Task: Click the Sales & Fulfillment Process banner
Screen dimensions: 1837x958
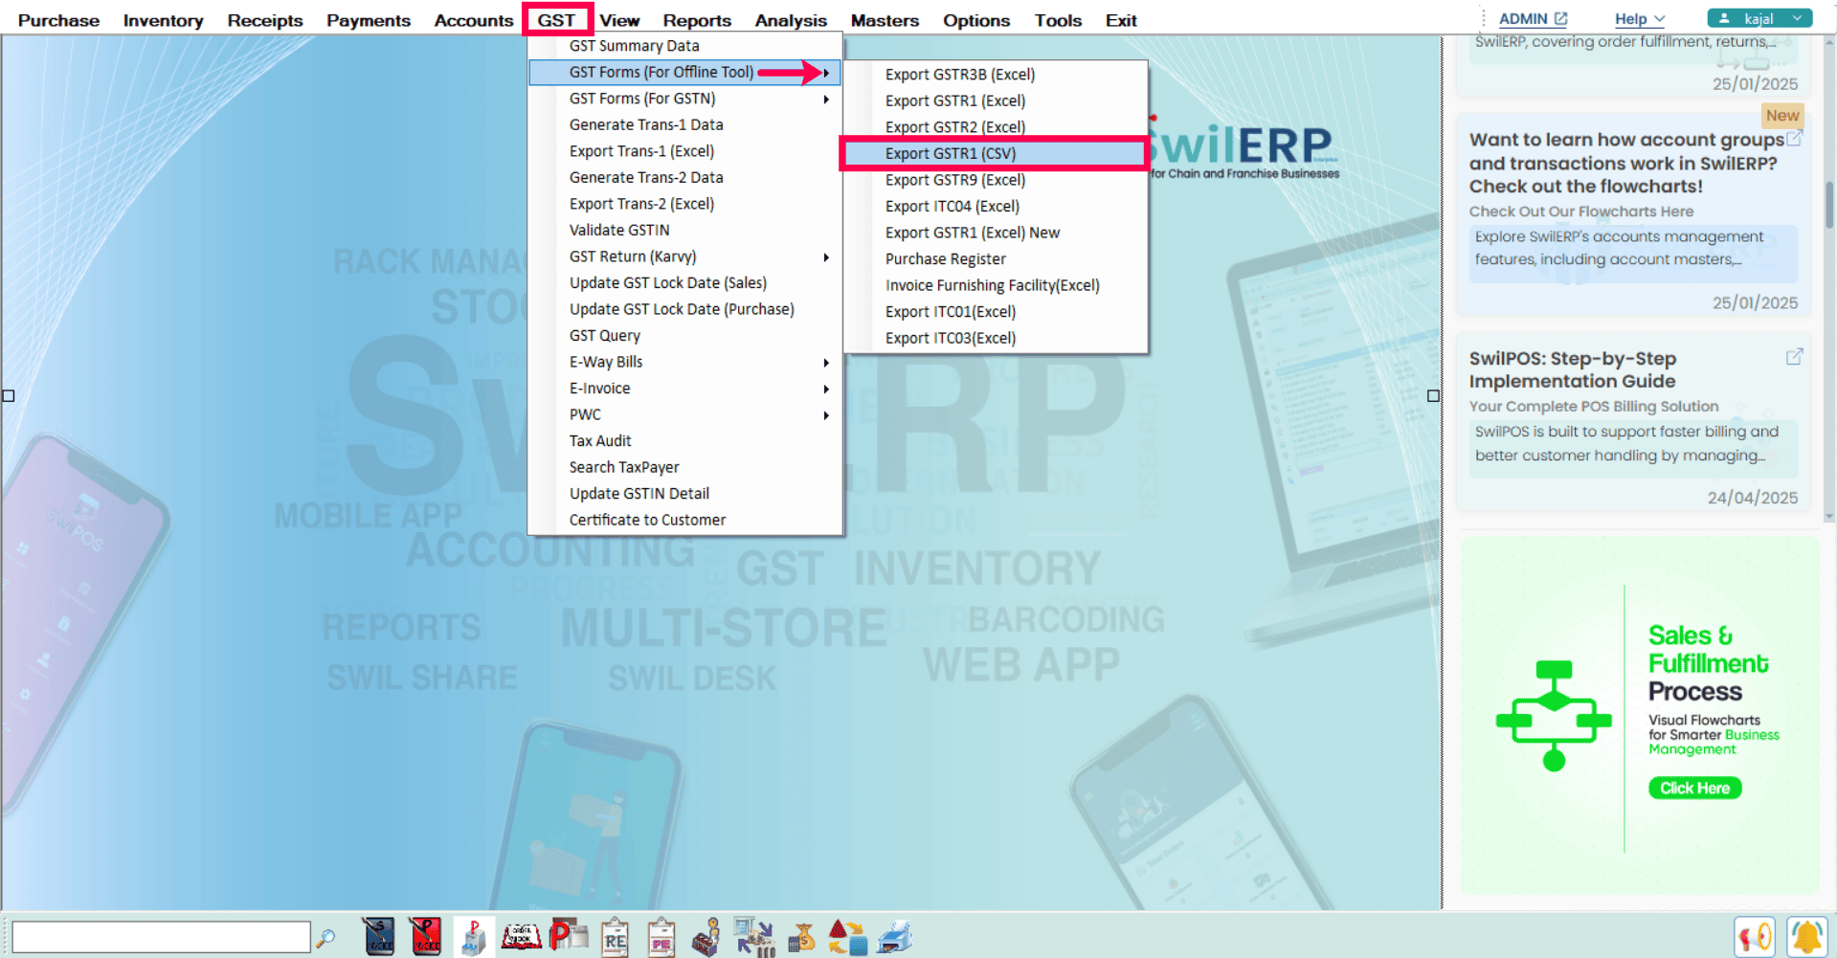Action: (1639, 714)
